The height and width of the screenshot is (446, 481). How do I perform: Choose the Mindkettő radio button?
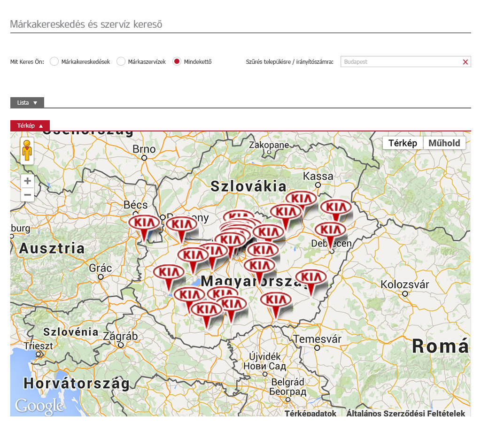click(177, 62)
